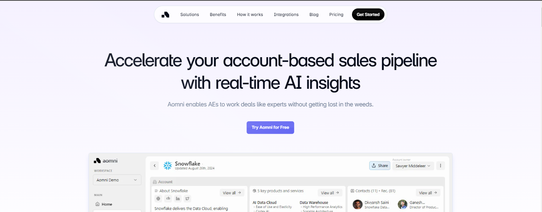The image size is (542, 212).
Task: Open Snowflake's Twitter icon link
Action: coord(187,198)
